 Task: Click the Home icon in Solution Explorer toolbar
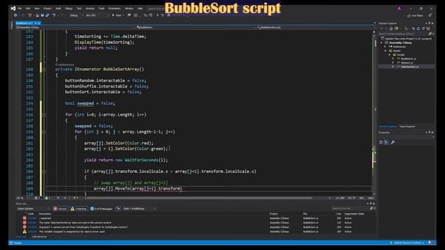click(x=391, y=28)
